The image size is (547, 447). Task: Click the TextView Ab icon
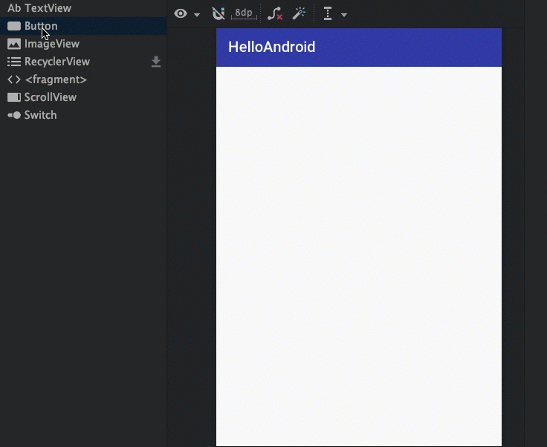coord(14,8)
